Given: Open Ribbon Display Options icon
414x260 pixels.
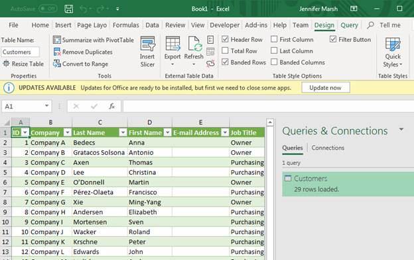Looking at the screenshot, I should [x=354, y=9].
